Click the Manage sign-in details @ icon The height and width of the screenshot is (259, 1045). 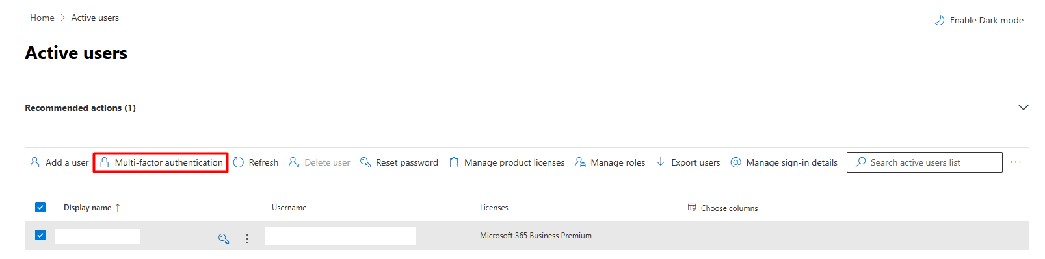[735, 162]
